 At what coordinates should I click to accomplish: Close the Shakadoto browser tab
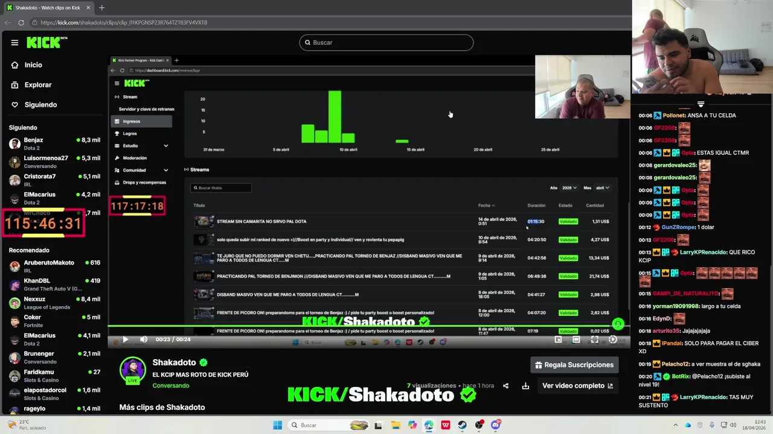88,8
